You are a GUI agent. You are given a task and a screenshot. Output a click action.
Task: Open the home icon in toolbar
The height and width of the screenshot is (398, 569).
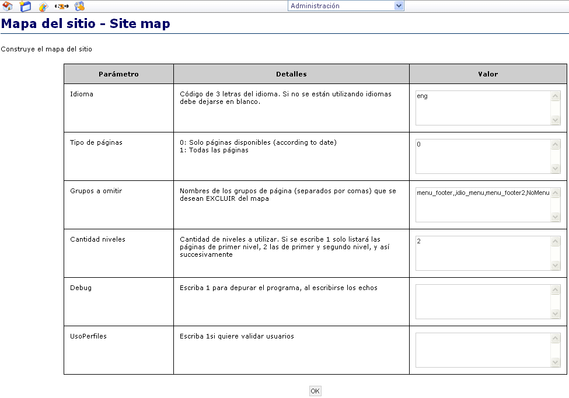coord(7,6)
